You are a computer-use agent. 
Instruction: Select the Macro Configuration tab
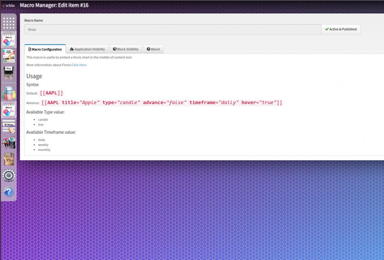45,49
